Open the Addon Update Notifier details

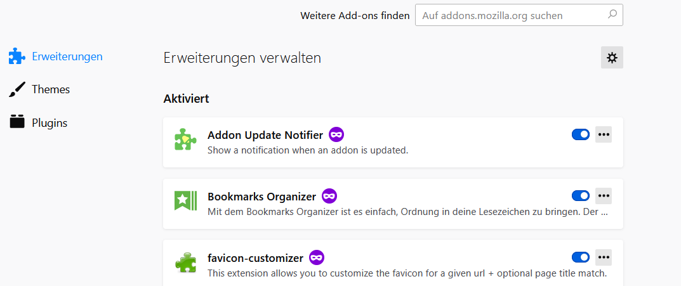tap(265, 135)
